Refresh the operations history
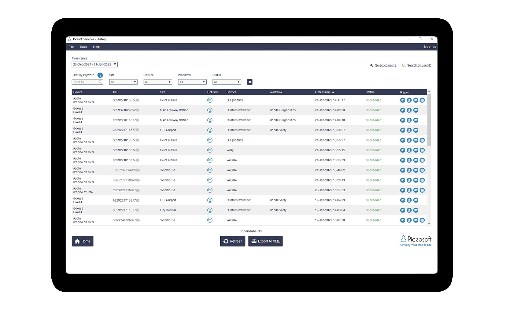506x313 pixels. [233, 241]
